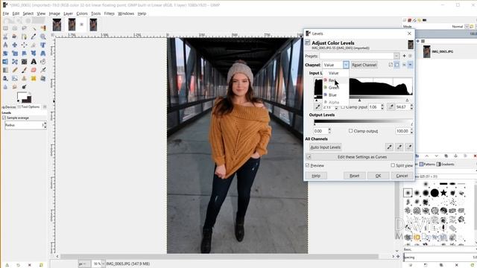The height and width of the screenshot is (268, 477).
Task: Enable Split view checkbox
Action: pos(393,165)
